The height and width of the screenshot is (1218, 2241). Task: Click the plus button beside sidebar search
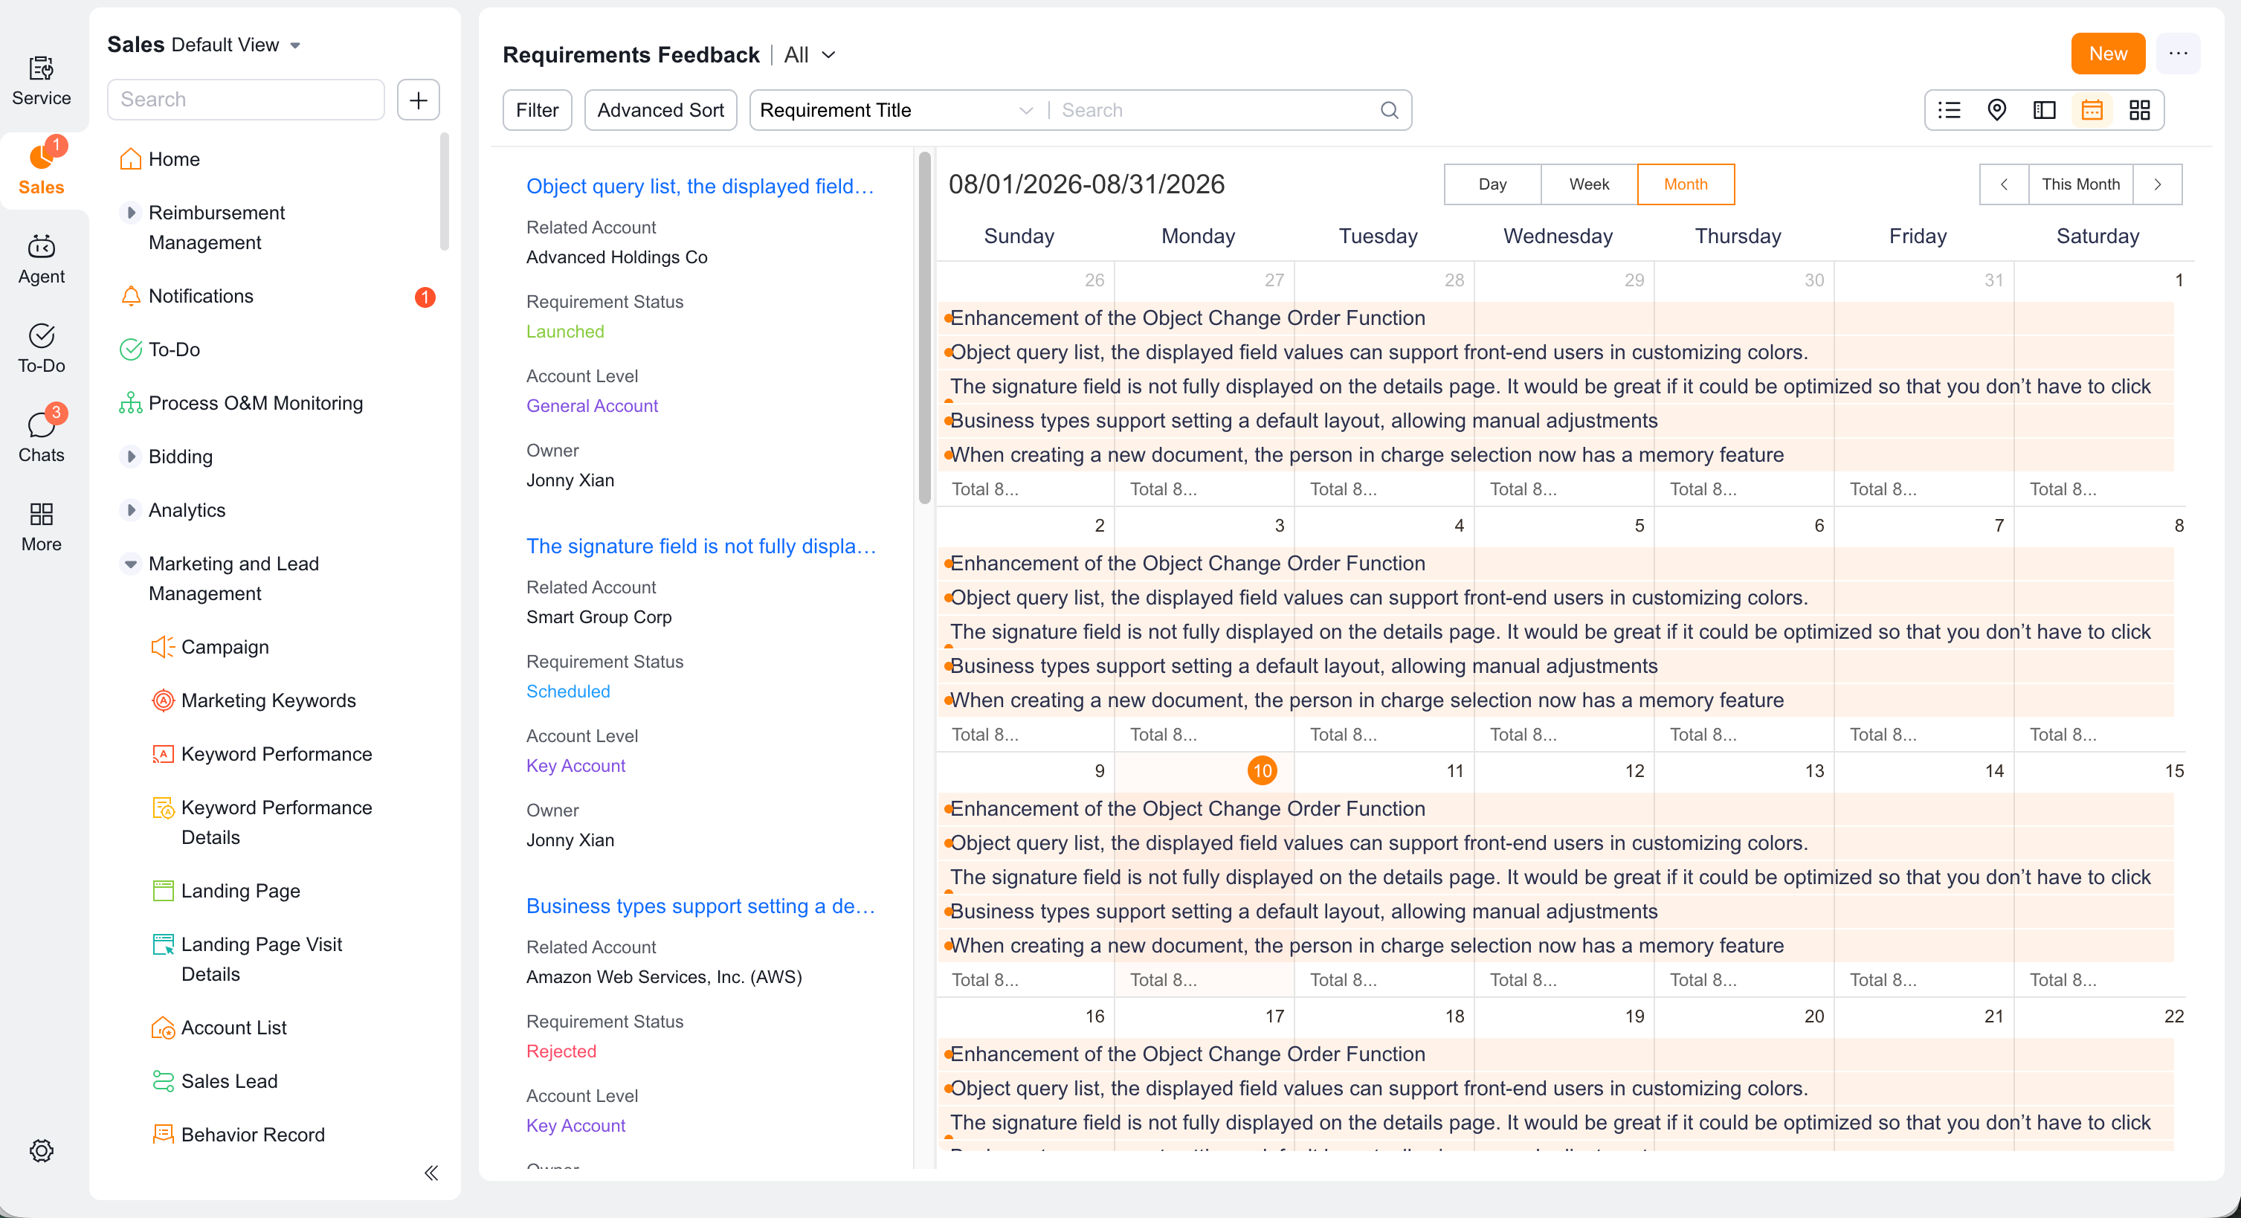click(419, 99)
